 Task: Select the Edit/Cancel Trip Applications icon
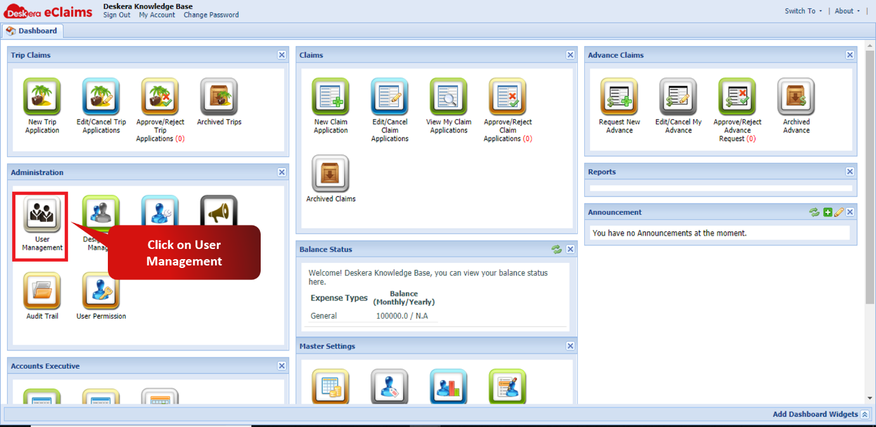coord(100,95)
